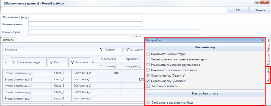Image resolution: width=271 pixels, height=106 pixels.
Task: Click the Класс dimension button
Action: click(x=58, y=62)
